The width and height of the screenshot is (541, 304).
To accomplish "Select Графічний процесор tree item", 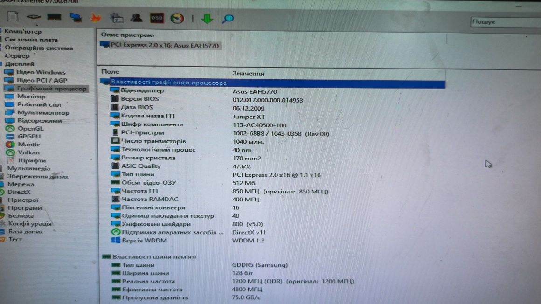I will point(51,88).
